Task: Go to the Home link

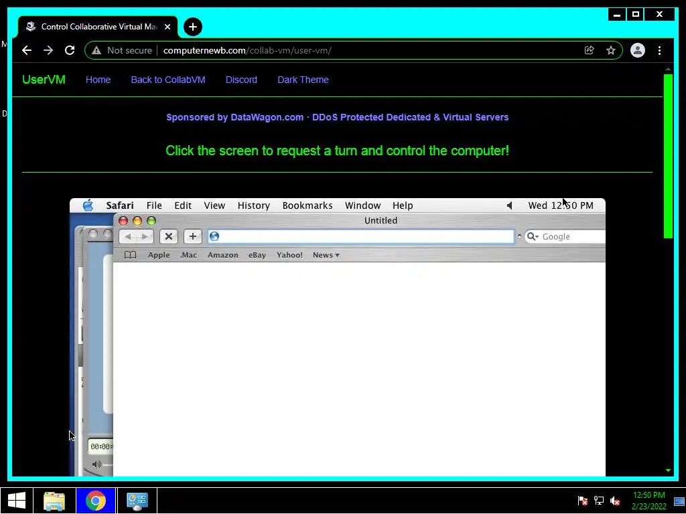Action: [98, 80]
